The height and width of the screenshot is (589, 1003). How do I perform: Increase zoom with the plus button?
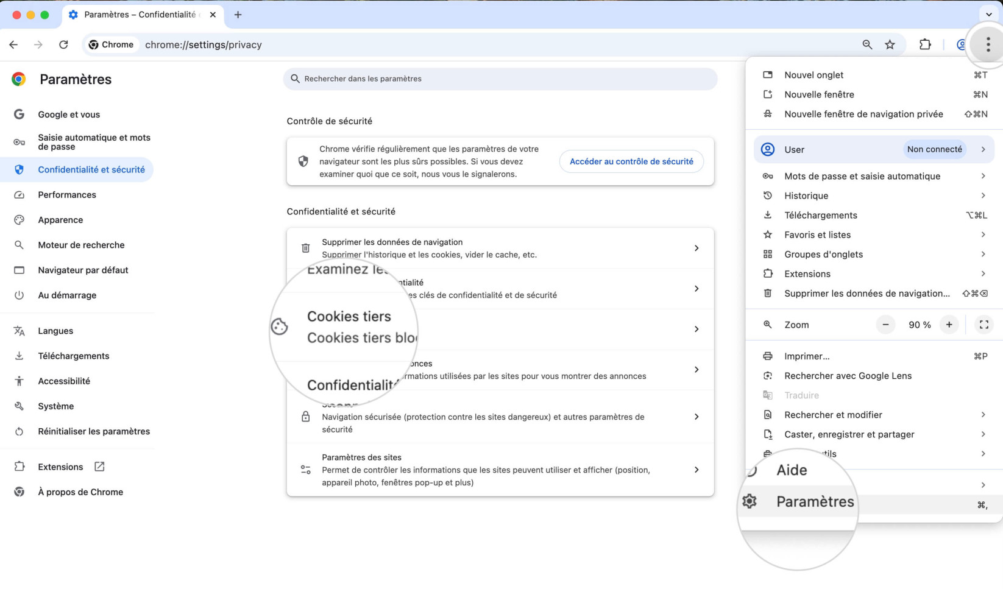tap(949, 325)
